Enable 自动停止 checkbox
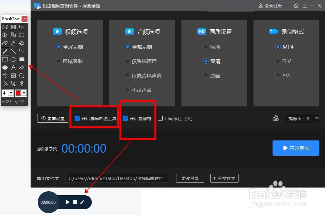325x215 pixels. coord(160,118)
